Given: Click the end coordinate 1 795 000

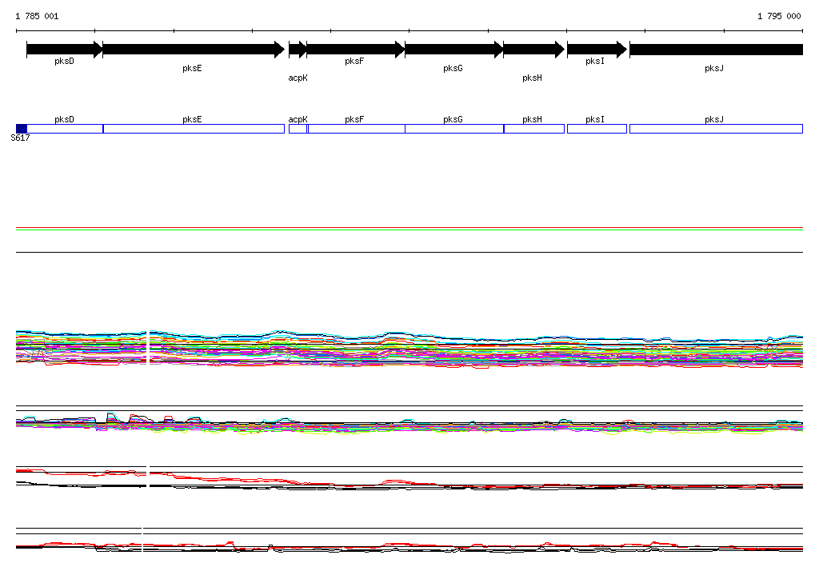Looking at the screenshot, I should point(779,16).
